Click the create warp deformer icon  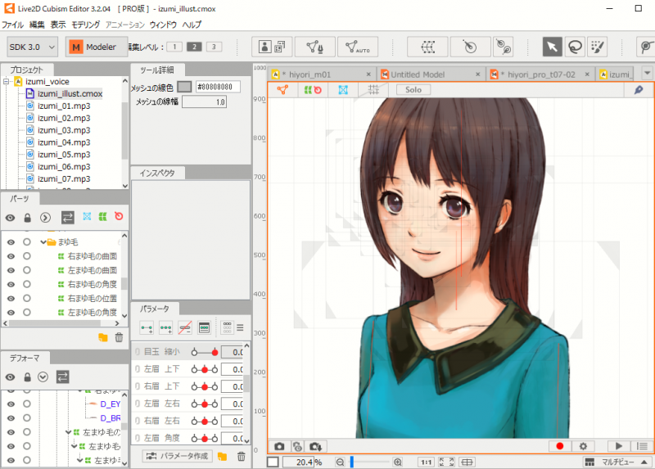[427, 47]
